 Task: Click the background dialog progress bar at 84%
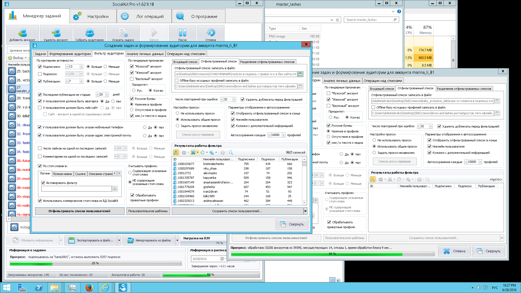click(x=333, y=254)
